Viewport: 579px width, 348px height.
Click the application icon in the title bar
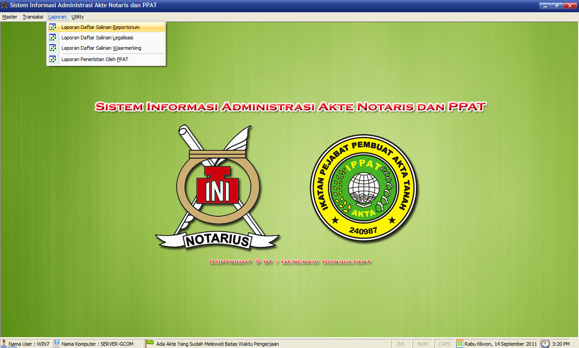(x=5, y=5)
